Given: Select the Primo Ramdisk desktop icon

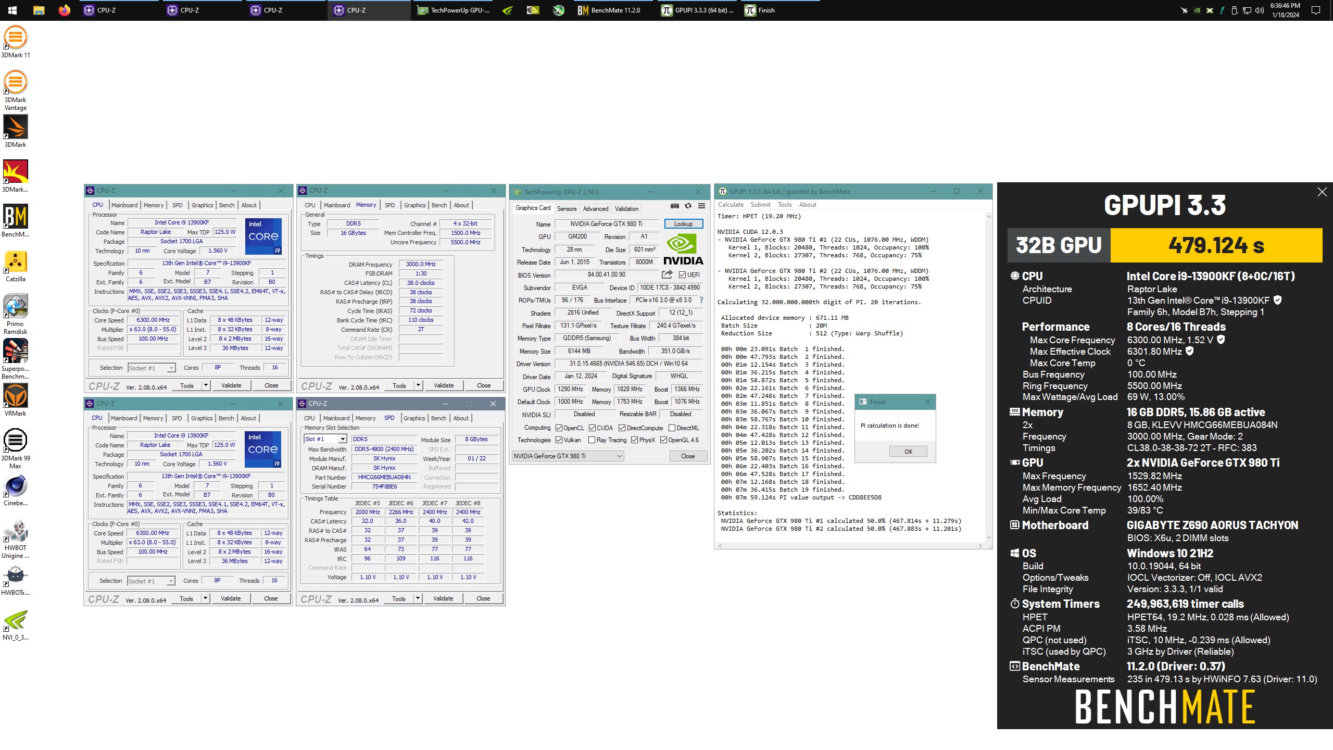Looking at the screenshot, I should click(16, 315).
